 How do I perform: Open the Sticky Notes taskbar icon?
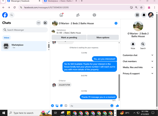point(69,113)
